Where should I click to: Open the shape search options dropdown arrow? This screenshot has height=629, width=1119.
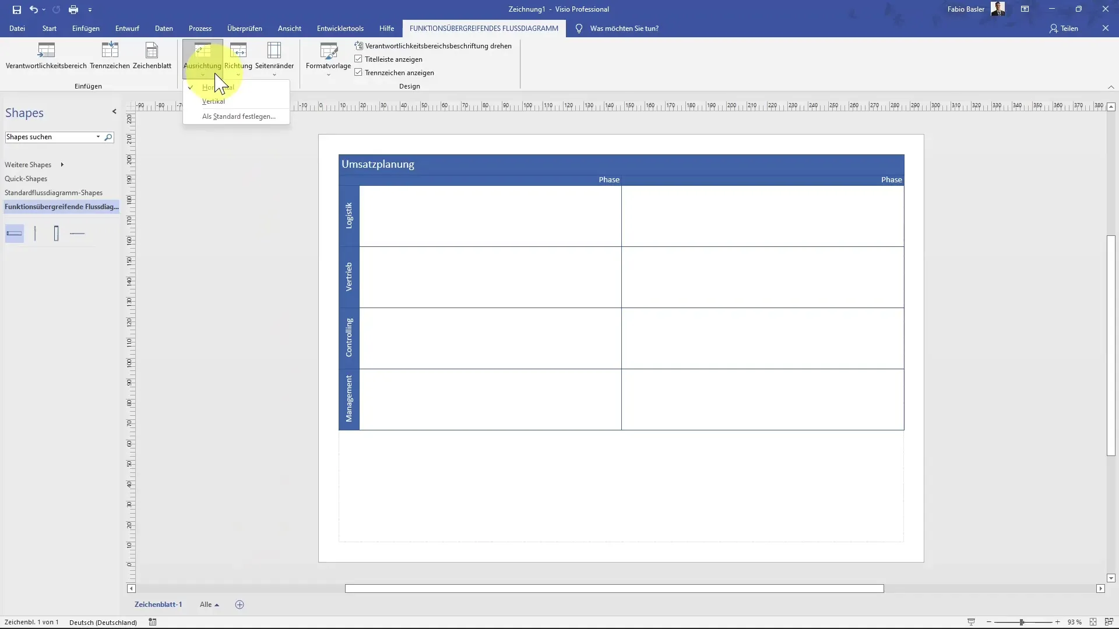[98, 137]
